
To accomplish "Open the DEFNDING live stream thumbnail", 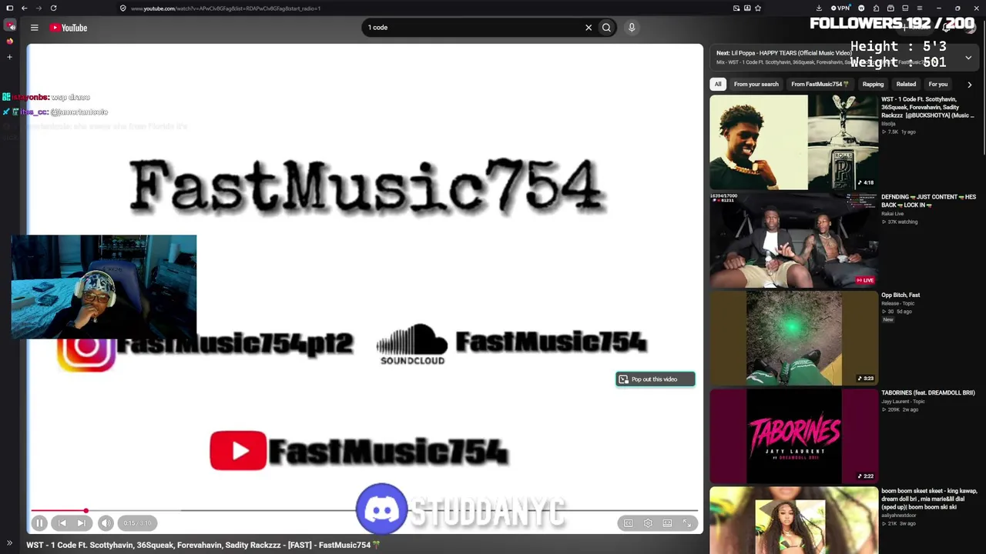I will (793, 240).
